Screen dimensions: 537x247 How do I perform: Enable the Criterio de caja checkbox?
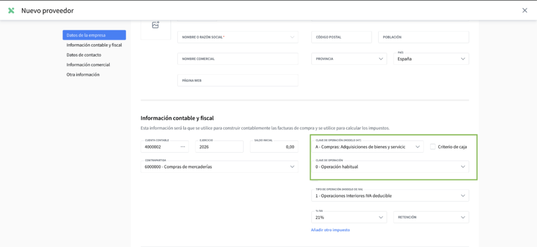[433, 147]
